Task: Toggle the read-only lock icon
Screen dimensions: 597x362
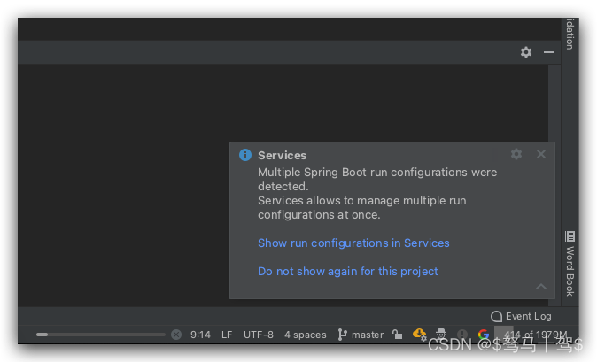Action: (x=398, y=335)
